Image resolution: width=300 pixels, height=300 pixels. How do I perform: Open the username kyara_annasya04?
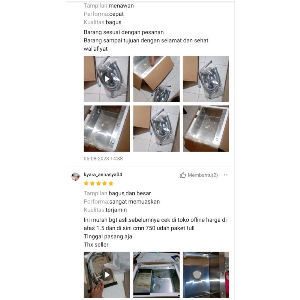coord(103,174)
